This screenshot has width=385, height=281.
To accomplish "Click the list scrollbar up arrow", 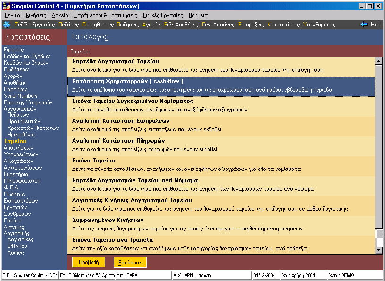I will 378,61.
